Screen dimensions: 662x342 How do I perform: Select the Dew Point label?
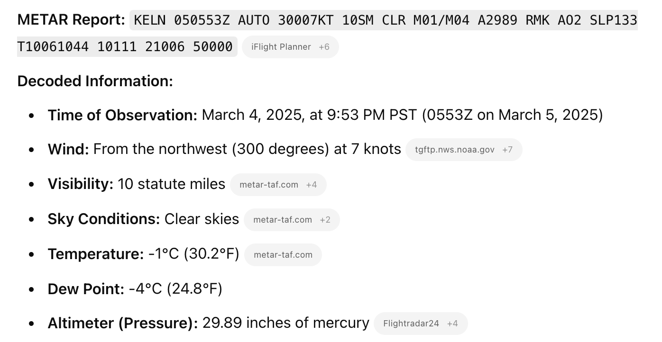pyautogui.click(x=86, y=289)
